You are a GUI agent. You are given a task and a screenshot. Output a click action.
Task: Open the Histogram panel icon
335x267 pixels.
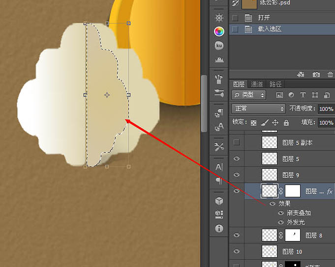tap(219, 59)
